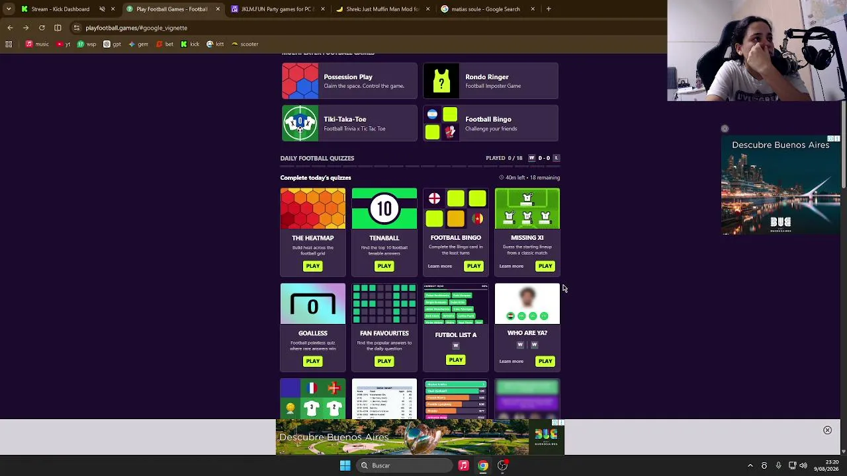Unmute the Kick Dashboard tab audio icon
The height and width of the screenshot is (476, 847).
(102, 9)
